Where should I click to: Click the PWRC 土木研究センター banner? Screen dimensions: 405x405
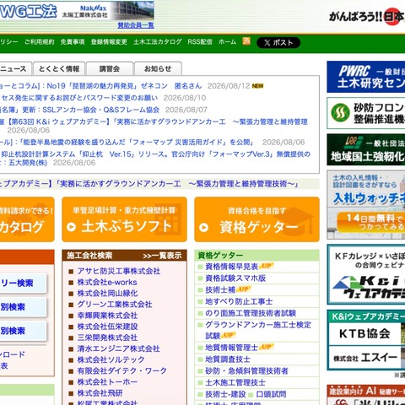pos(366,77)
